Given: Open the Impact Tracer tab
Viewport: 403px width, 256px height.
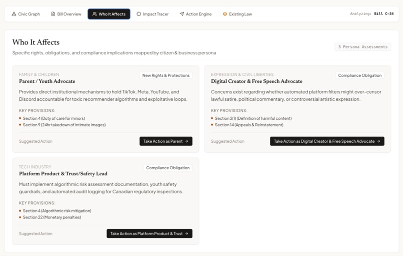Looking at the screenshot, I should [x=152, y=14].
